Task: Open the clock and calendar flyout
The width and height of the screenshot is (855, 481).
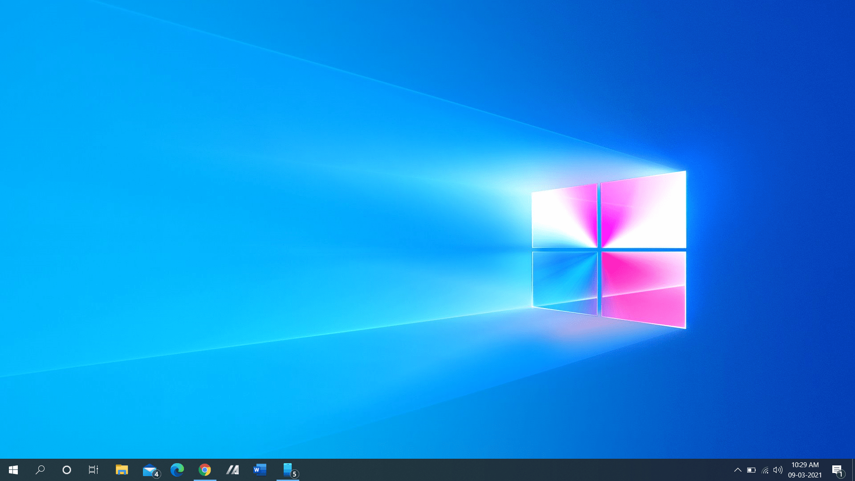Action: pos(805,470)
